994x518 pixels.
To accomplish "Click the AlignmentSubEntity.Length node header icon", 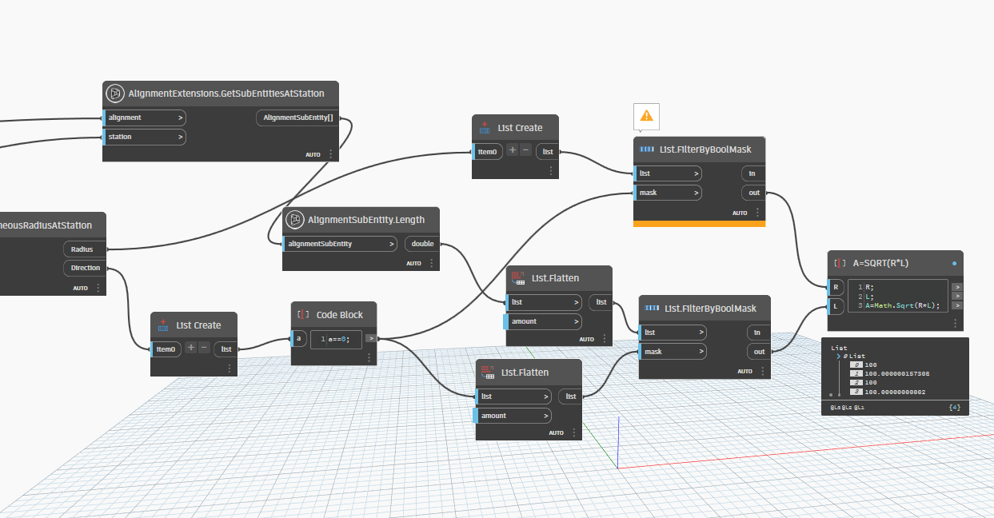I will click(293, 220).
